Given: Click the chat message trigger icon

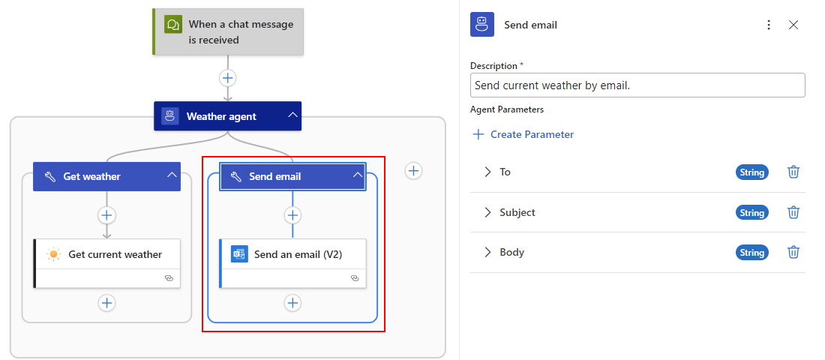Looking at the screenshot, I should 172,24.
